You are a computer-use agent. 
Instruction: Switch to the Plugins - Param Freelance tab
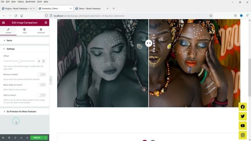click(x=18, y=9)
